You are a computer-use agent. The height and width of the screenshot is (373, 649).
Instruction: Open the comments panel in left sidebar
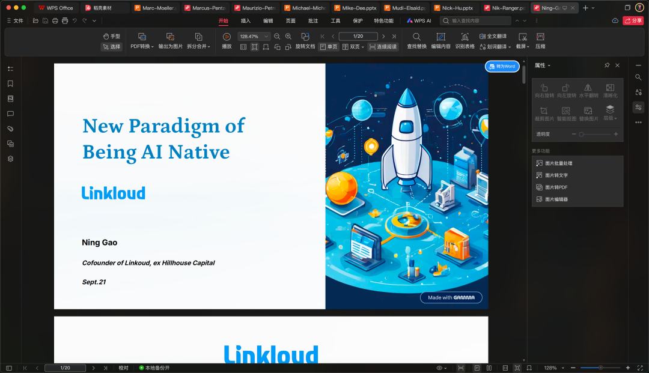point(10,114)
